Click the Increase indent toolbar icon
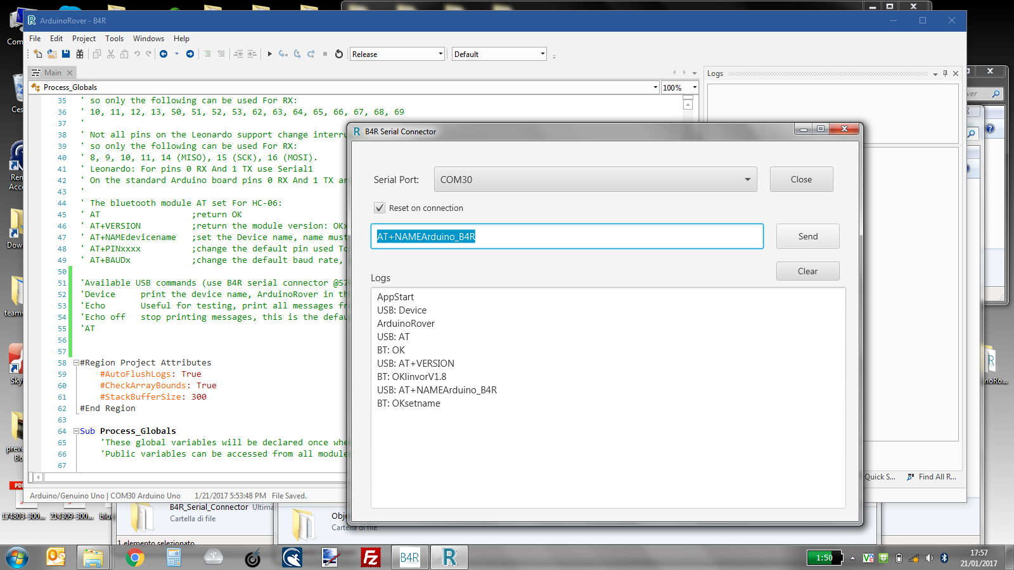Image resolution: width=1014 pixels, height=570 pixels. 252,54
